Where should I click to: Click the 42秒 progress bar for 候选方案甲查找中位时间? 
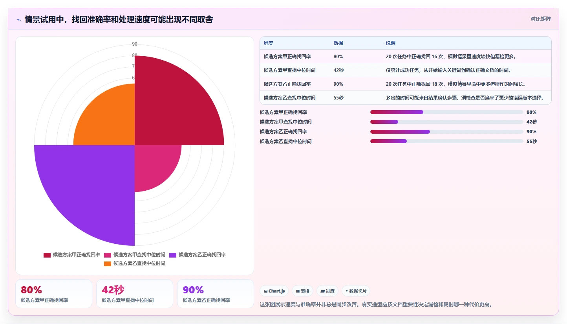pos(447,122)
